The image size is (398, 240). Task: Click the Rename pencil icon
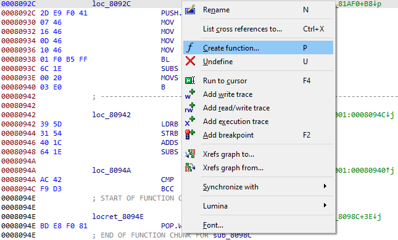(x=190, y=10)
